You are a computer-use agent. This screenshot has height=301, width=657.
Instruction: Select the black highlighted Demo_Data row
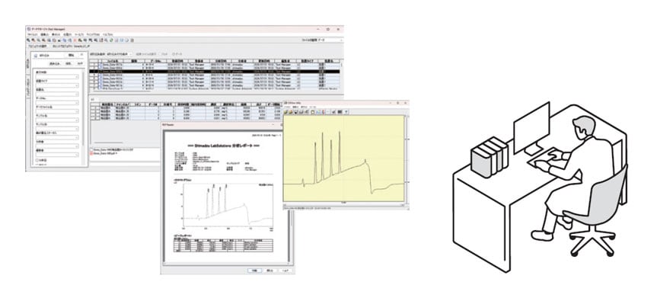point(215,72)
